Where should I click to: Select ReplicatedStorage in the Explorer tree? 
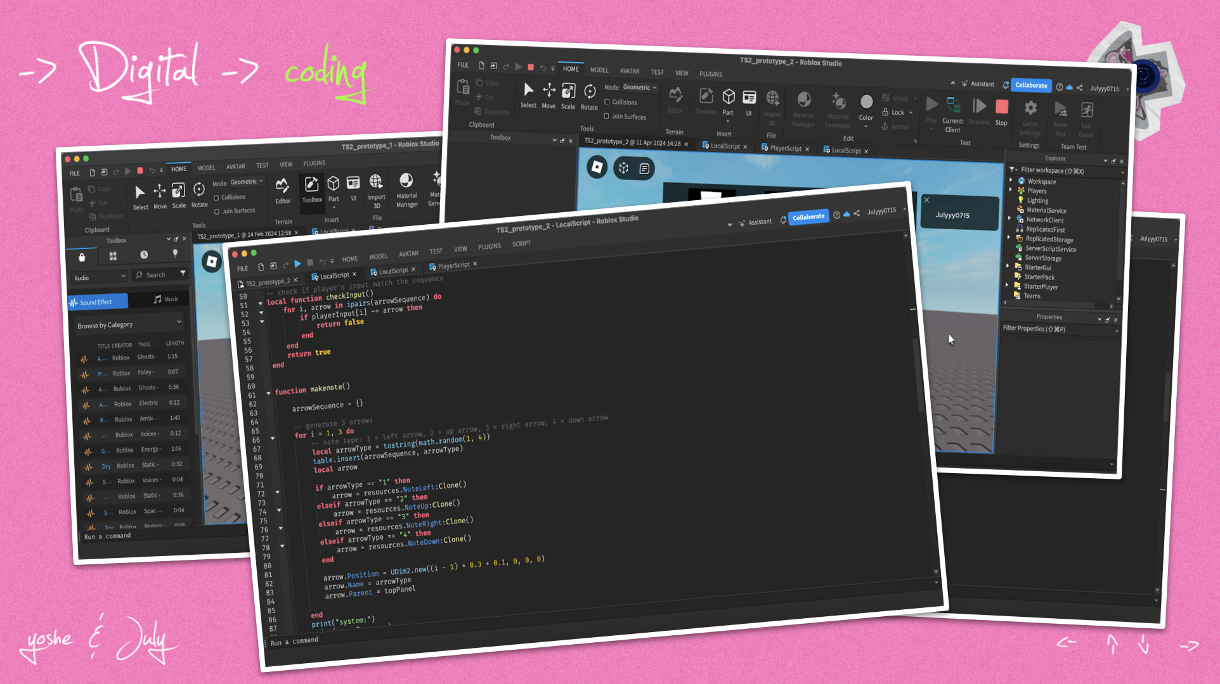(x=1049, y=239)
